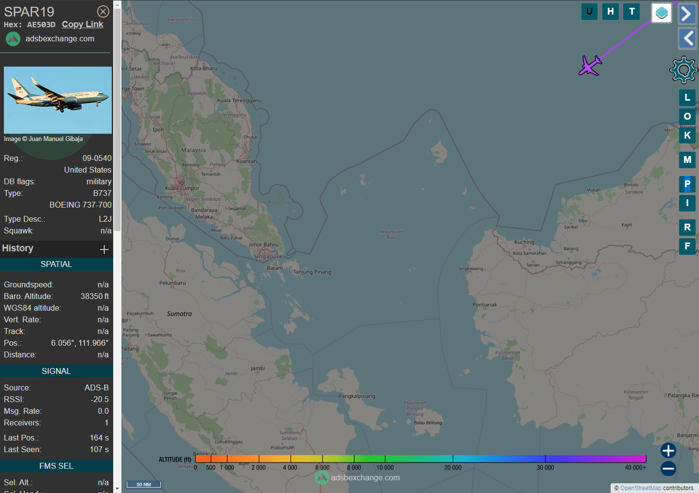
Task: Click the sidebar scrollbar up arrow
Action: pos(117,4)
